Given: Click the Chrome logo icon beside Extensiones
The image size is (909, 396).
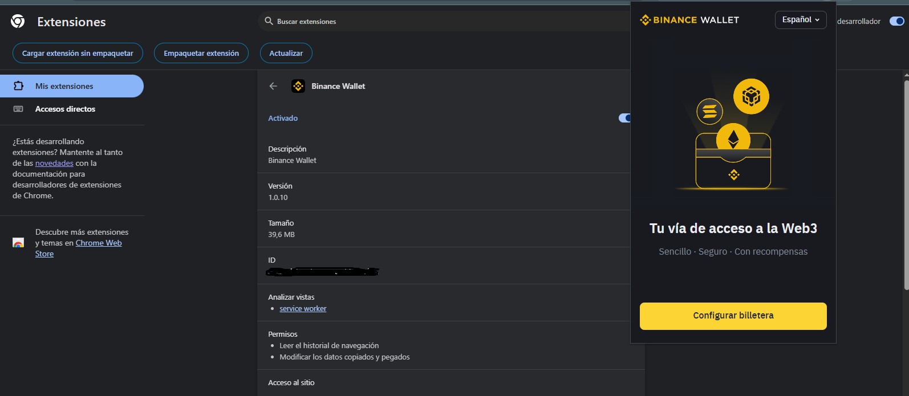Looking at the screenshot, I should [18, 22].
